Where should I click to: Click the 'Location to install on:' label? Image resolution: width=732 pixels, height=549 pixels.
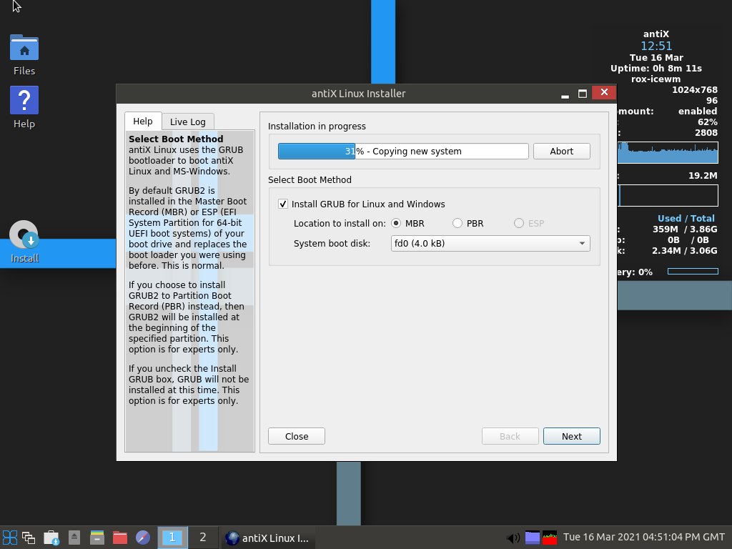(x=340, y=223)
